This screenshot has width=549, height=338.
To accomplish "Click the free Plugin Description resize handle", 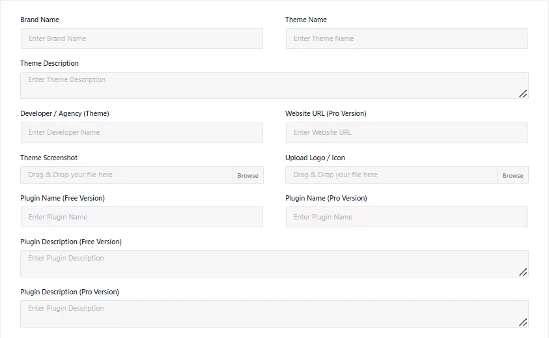I will pyautogui.click(x=523, y=272).
